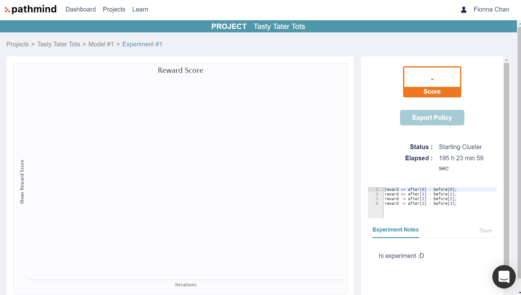
Task: Click the orange Score display
Action: [x=432, y=82]
